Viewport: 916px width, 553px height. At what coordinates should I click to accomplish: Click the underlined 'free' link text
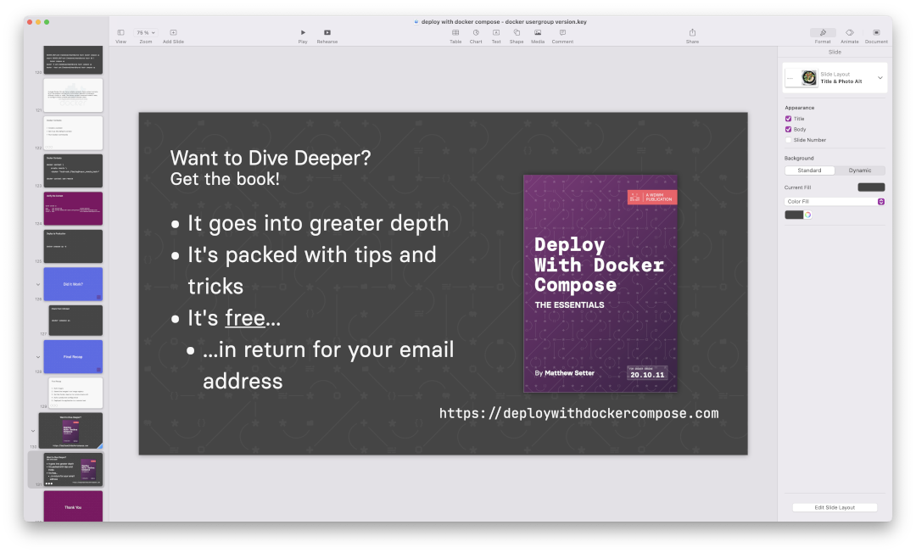pyautogui.click(x=245, y=318)
